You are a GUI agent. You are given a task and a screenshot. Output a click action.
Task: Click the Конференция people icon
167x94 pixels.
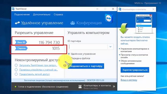[73, 23]
